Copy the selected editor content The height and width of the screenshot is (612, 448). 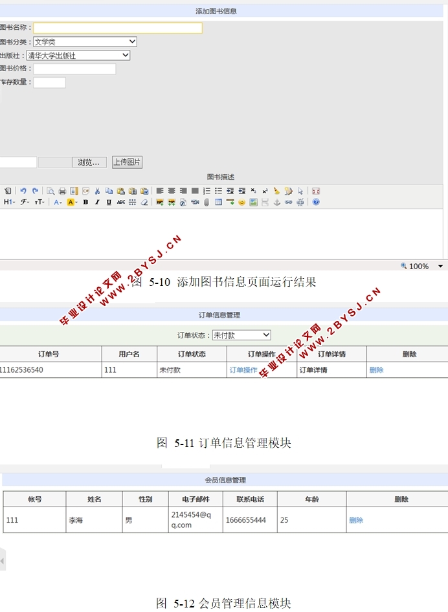click(109, 191)
